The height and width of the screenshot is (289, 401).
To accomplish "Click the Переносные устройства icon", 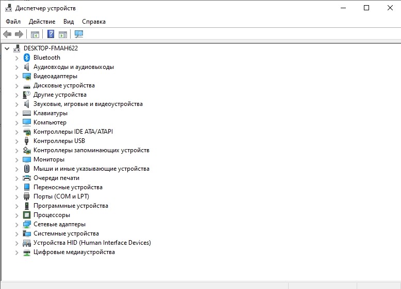I will pos(27,187).
